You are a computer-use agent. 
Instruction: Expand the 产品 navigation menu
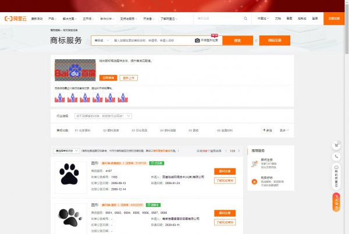point(52,19)
